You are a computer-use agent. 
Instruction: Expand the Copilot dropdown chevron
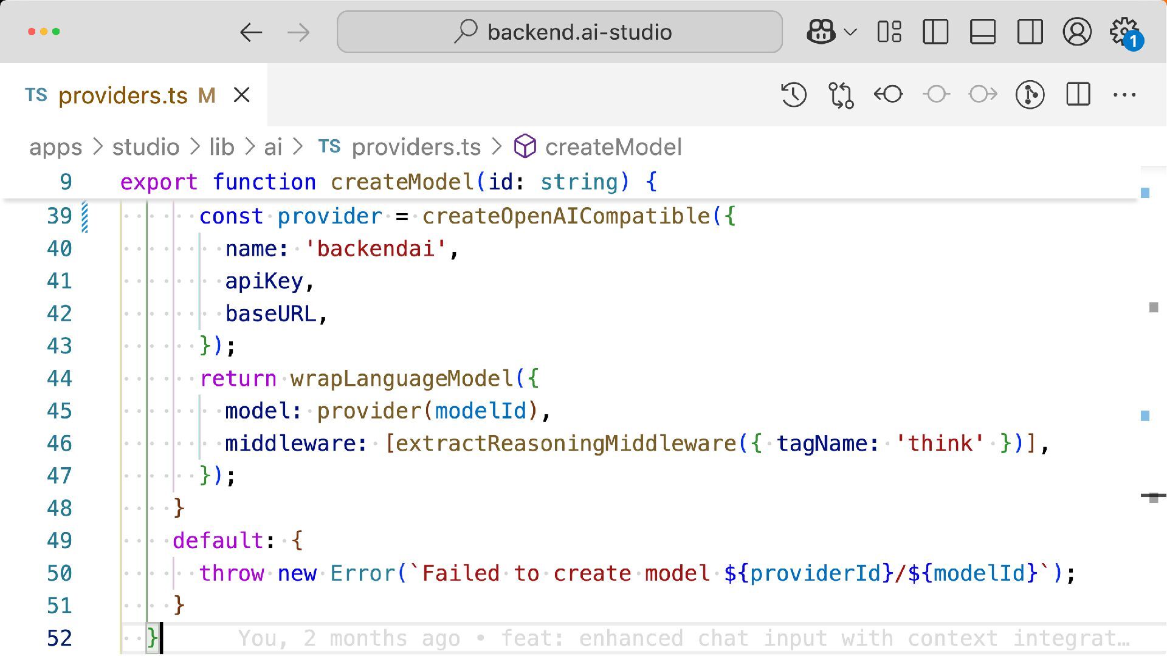tap(850, 32)
